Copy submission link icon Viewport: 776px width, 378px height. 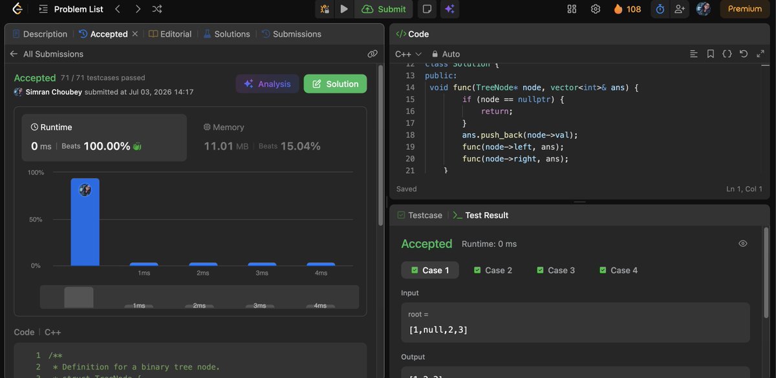[372, 54]
